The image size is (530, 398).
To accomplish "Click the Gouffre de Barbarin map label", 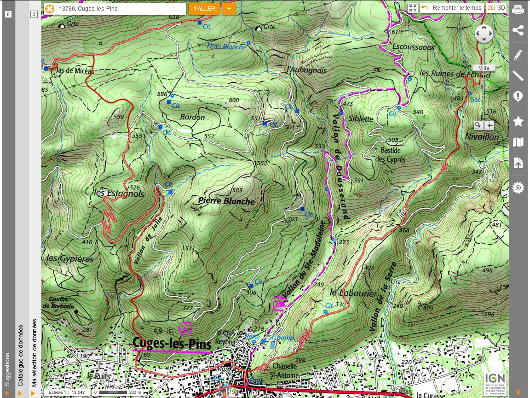I will [x=58, y=303].
